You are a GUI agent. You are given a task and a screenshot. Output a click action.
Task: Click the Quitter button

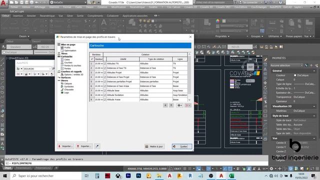182,146
